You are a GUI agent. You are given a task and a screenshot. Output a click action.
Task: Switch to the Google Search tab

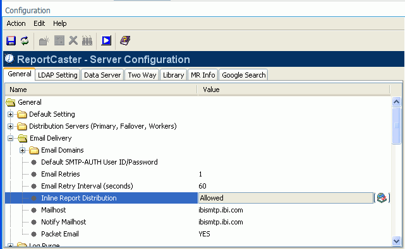pos(243,75)
